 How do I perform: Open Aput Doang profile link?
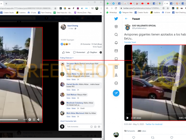coord(73,26)
